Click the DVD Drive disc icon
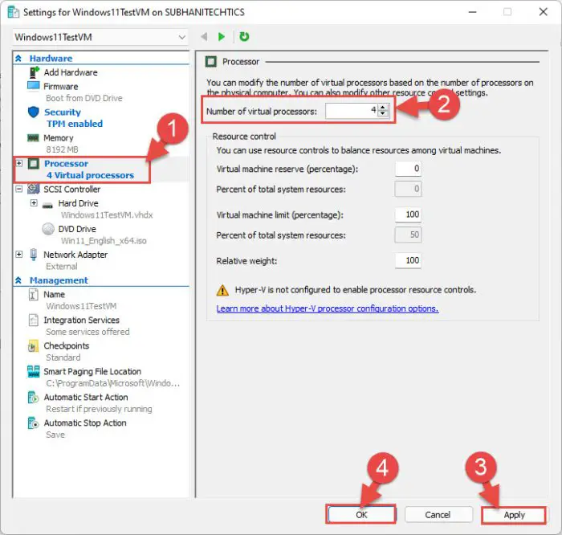 tap(47, 230)
